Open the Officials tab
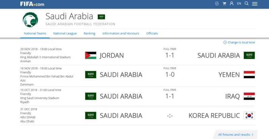The height and width of the screenshot is (139, 269). [152, 33]
